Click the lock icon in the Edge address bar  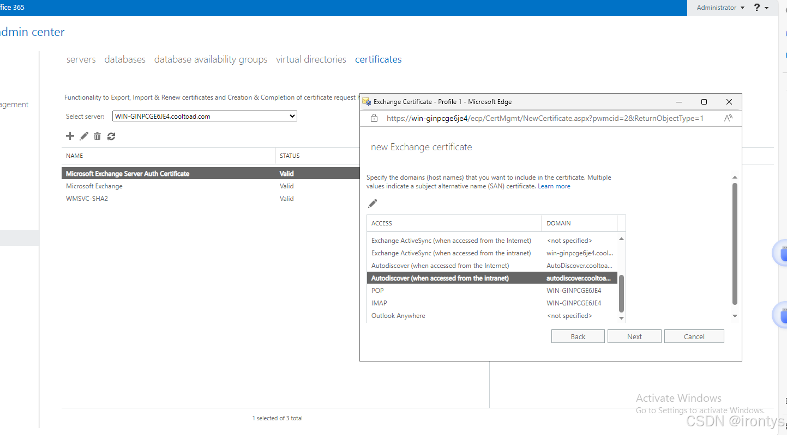coord(374,118)
